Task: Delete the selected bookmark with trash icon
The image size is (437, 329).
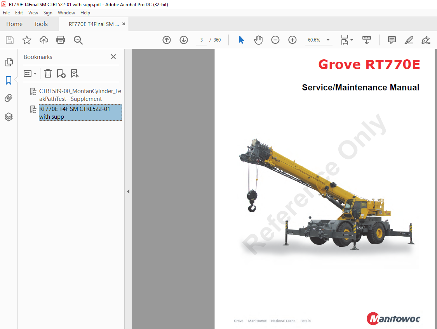Action: (x=48, y=73)
